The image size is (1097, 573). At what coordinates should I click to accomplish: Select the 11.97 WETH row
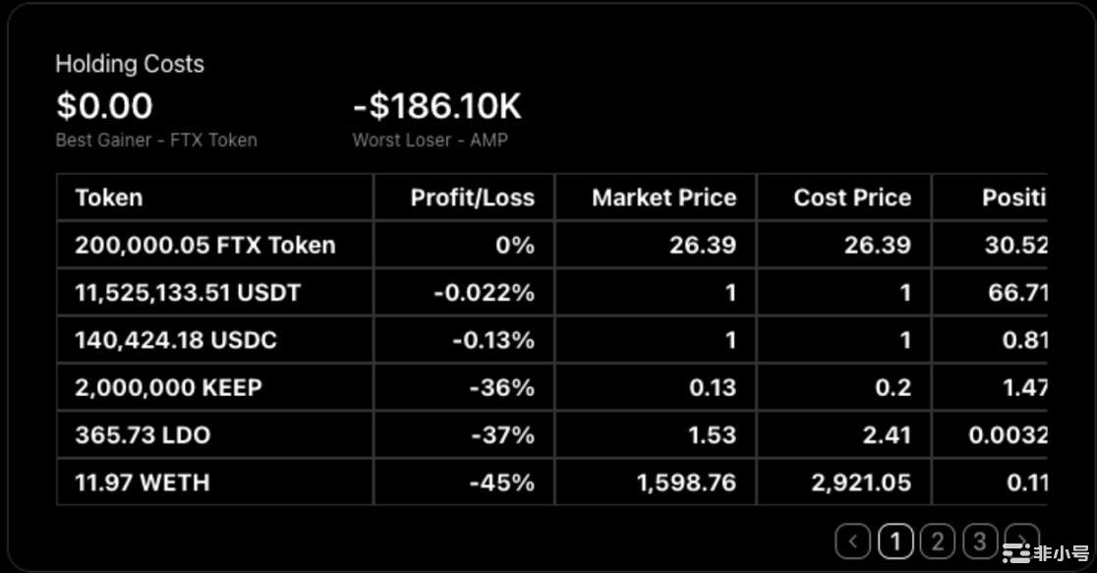(143, 483)
